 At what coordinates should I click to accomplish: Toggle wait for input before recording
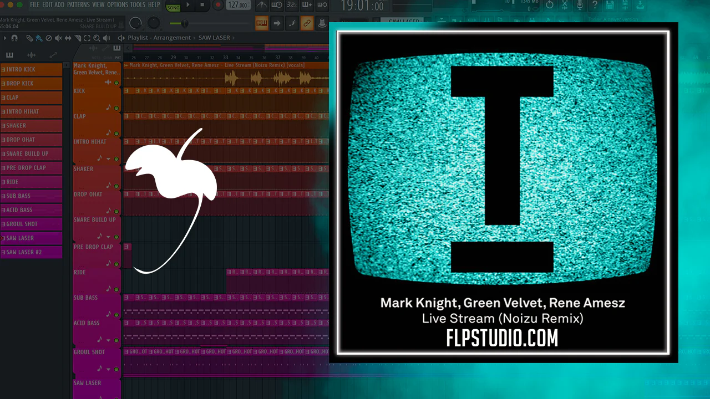[277, 6]
